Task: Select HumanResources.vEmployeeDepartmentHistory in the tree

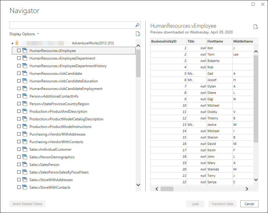Action: 68,66
